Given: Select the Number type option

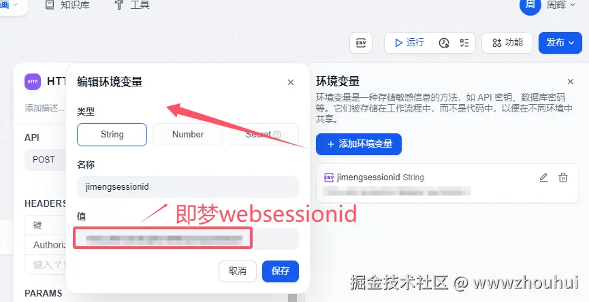Looking at the screenshot, I should pyautogui.click(x=188, y=134).
